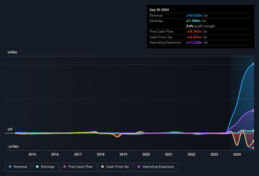Click the zł1.384m earnings value

[193, 21]
